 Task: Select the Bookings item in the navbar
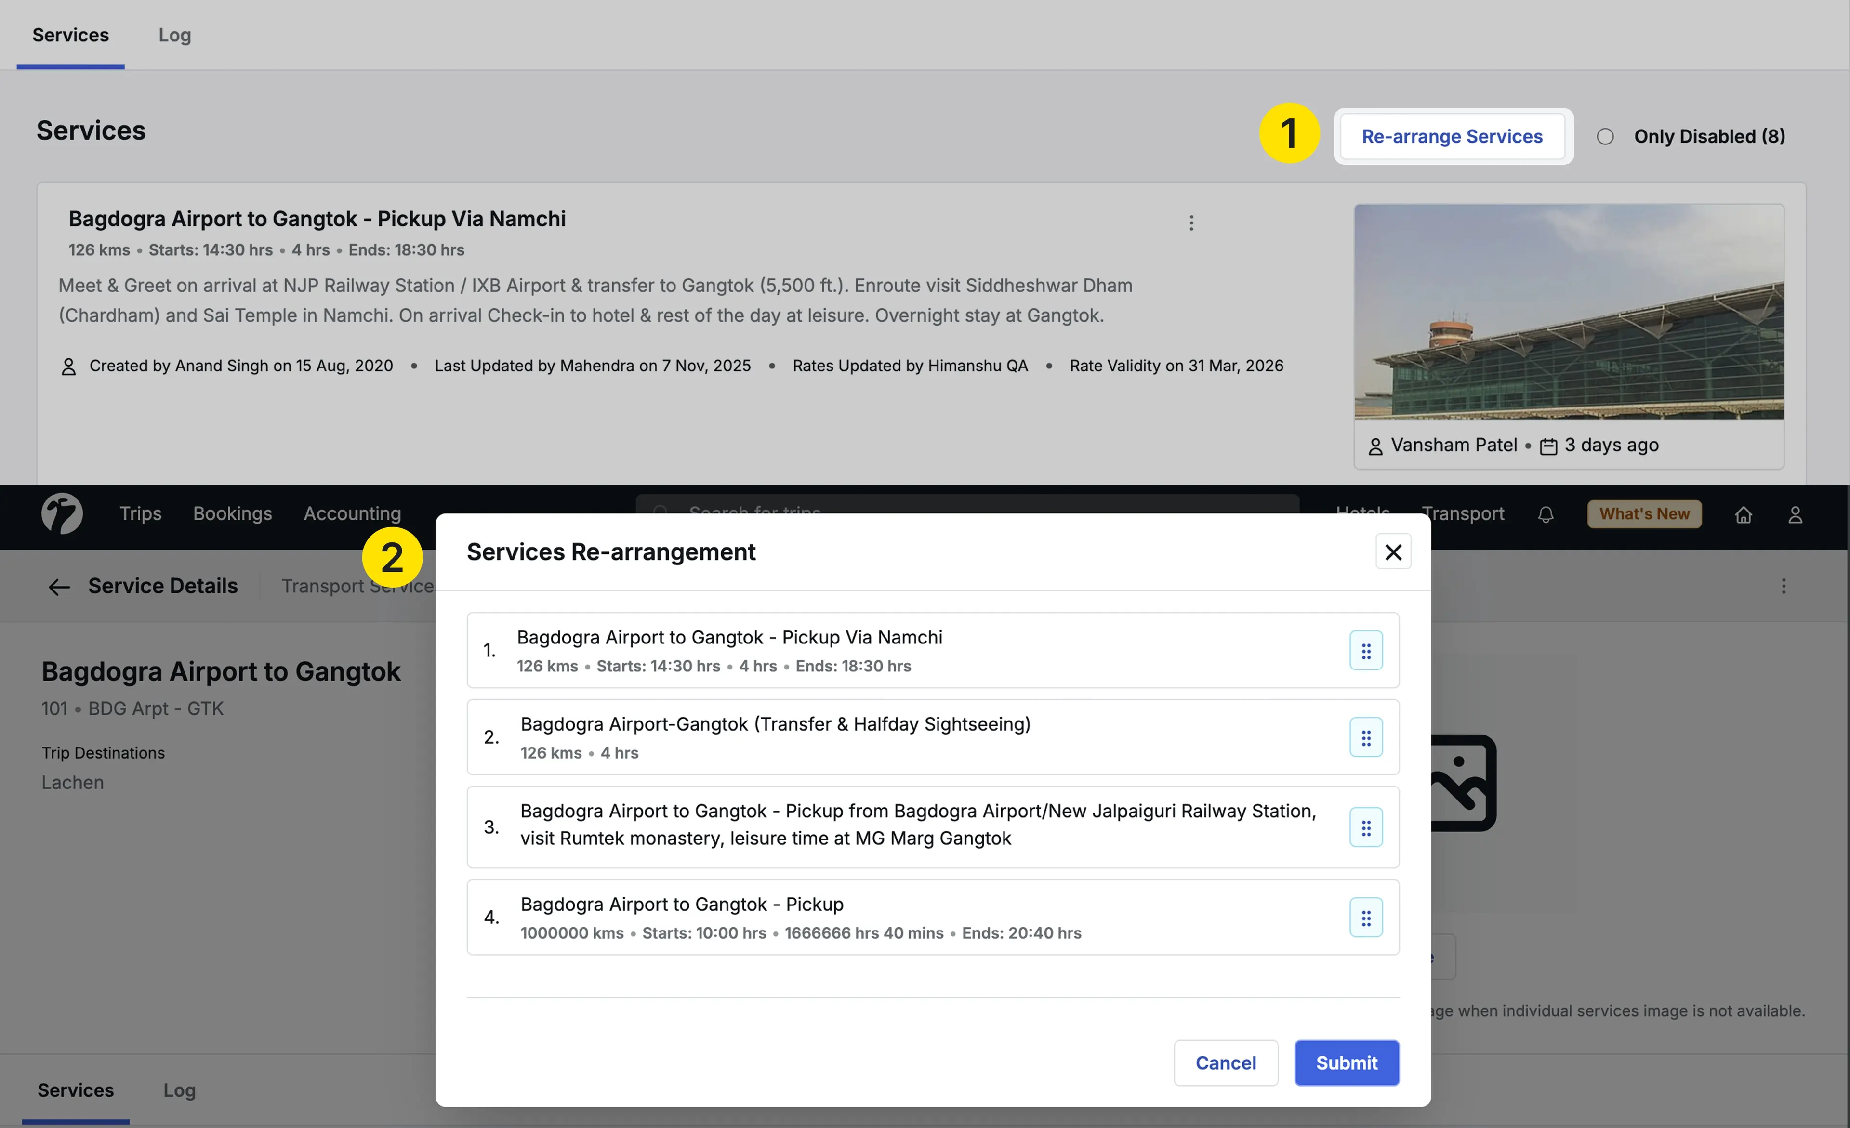(x=232, y=513)
